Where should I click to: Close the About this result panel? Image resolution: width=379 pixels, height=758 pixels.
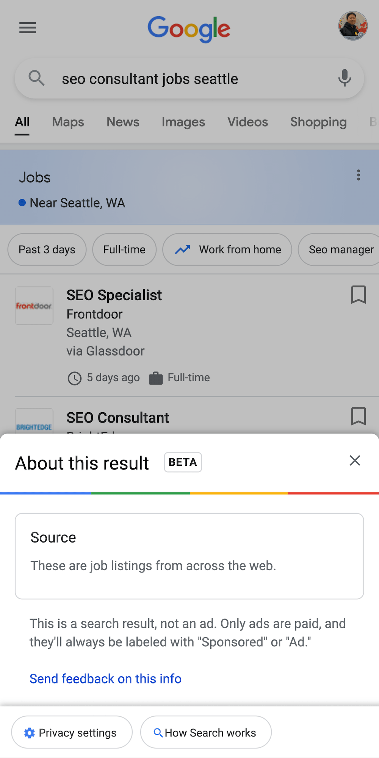click(x=355, y=460)
